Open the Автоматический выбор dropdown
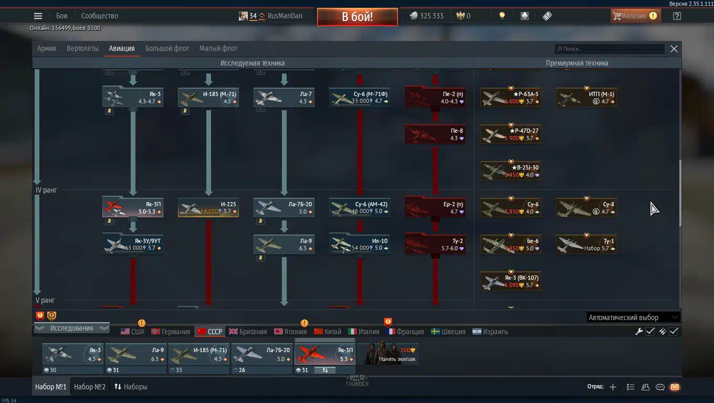 [x=634, y=317]
